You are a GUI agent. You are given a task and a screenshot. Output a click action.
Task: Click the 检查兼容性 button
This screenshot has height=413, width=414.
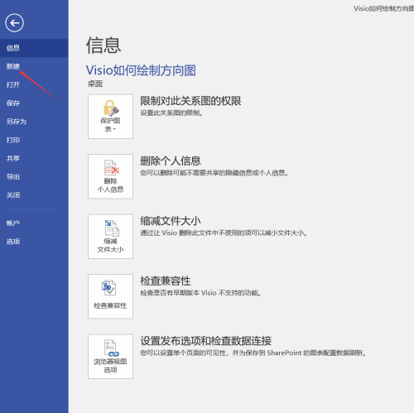click(110, 296)
